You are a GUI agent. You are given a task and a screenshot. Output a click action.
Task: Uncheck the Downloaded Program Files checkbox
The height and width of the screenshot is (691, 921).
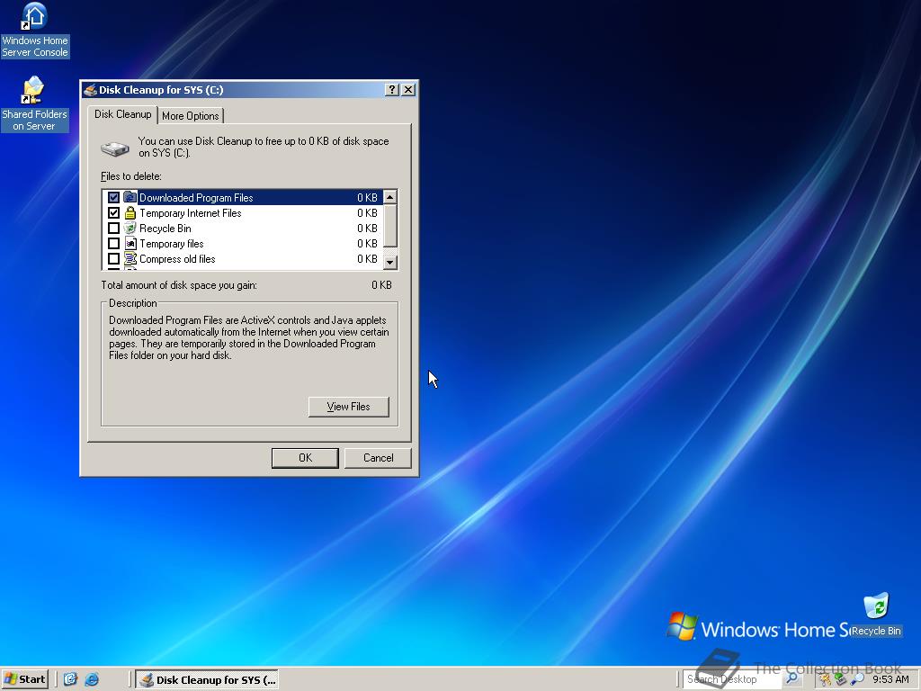pyautogui.click(x=113, y=197)
